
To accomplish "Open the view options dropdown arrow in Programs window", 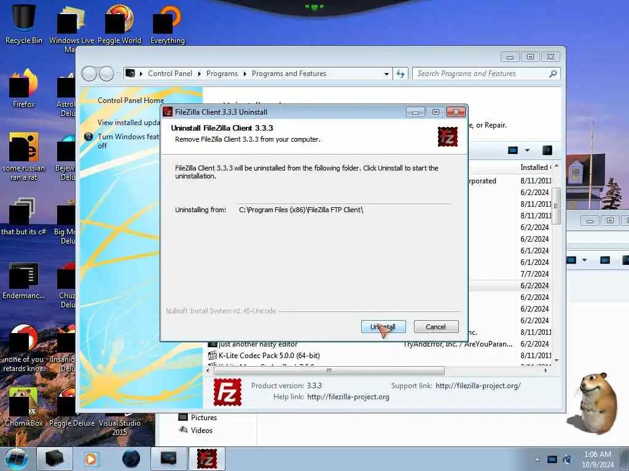I will point(527,150).
